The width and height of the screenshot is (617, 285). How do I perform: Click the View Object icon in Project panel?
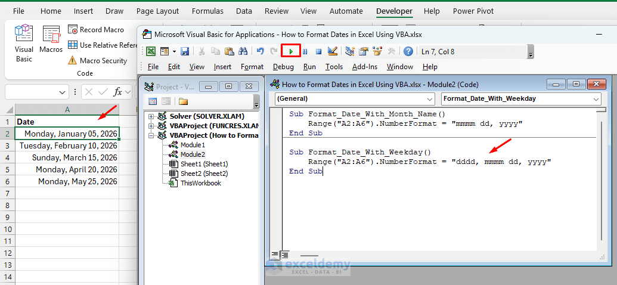pos(166,101)
